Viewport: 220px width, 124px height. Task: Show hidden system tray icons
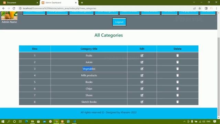coord(184,122)
